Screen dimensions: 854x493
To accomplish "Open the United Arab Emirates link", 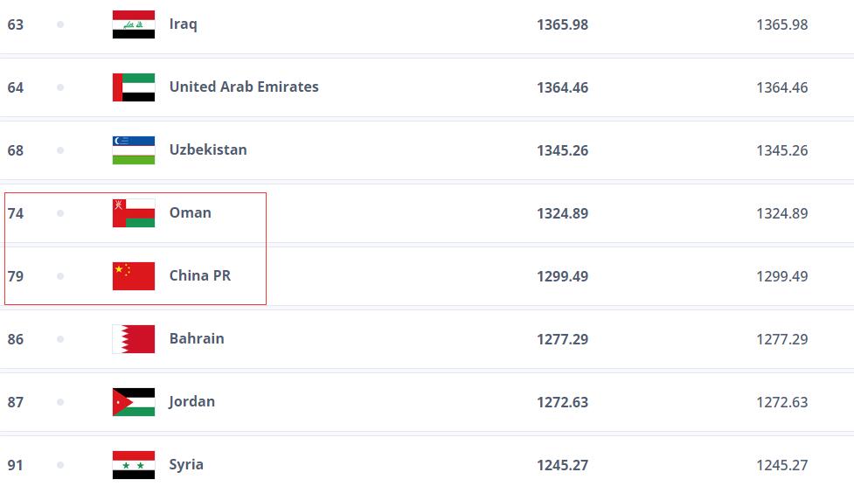I will pos(244,87).
